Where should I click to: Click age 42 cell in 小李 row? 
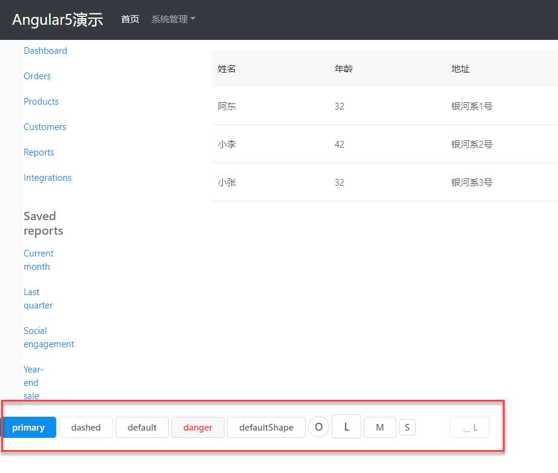[x=340, y=145]
